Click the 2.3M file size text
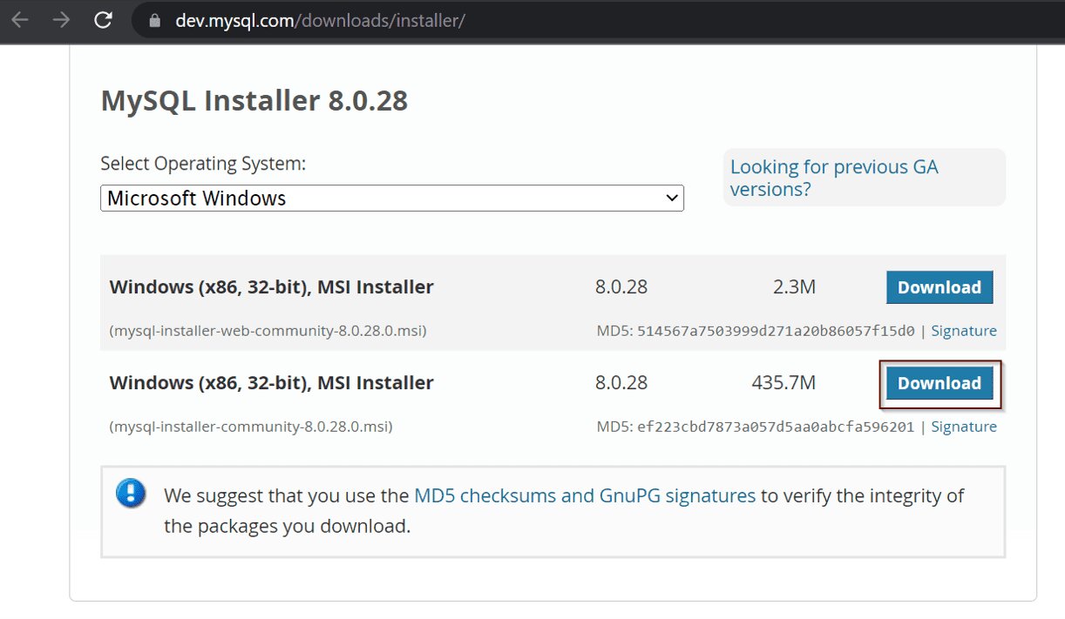The height and width of the screenshot is (619, 1065). pos(794,287)
